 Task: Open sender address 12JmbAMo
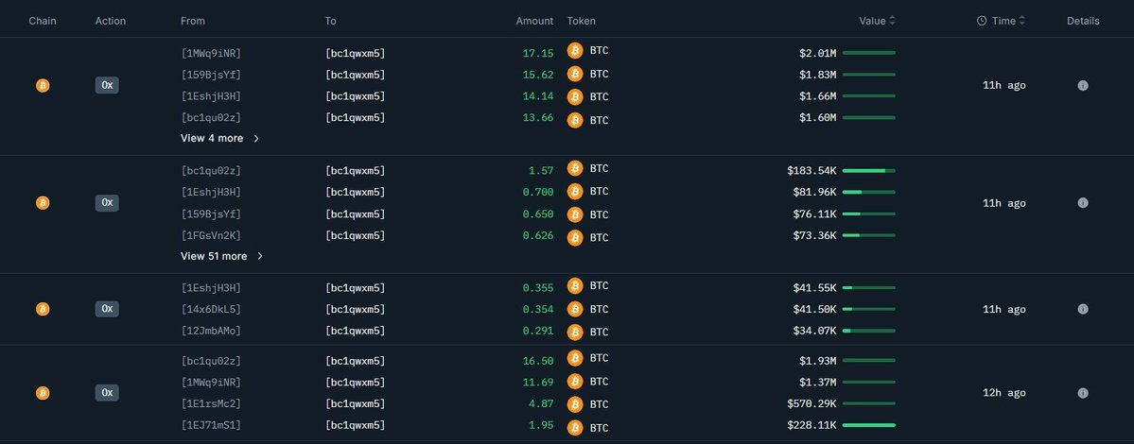[x=211, y=332]
